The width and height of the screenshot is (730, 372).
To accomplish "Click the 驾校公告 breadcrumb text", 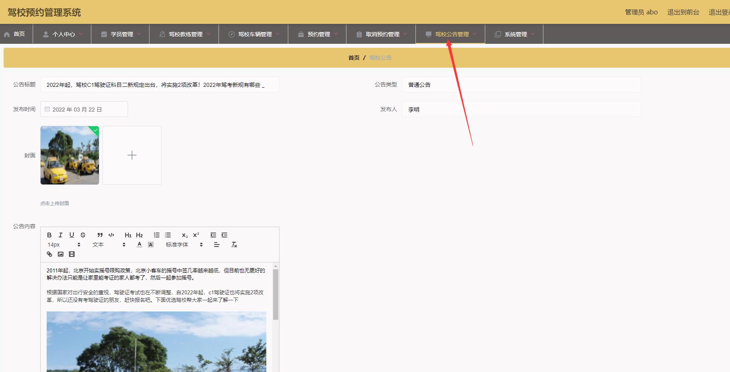I will pyautogui.click(x=380, y=58).
